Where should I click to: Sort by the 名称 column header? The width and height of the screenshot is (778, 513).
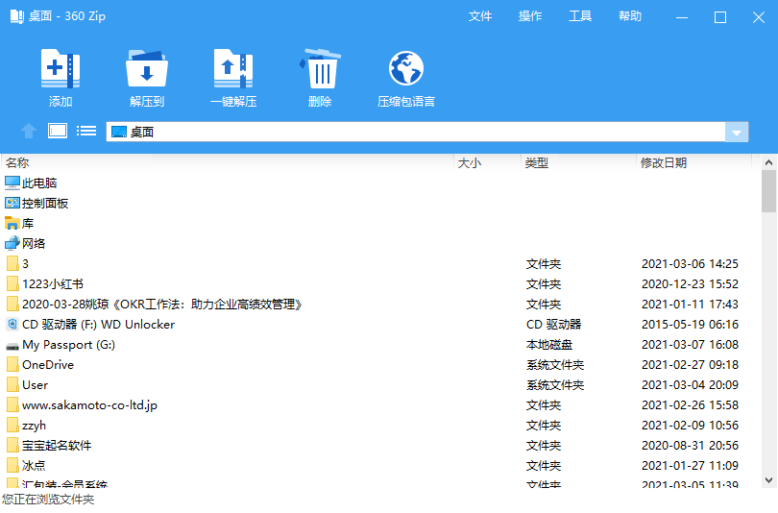[x=229, y=162]
